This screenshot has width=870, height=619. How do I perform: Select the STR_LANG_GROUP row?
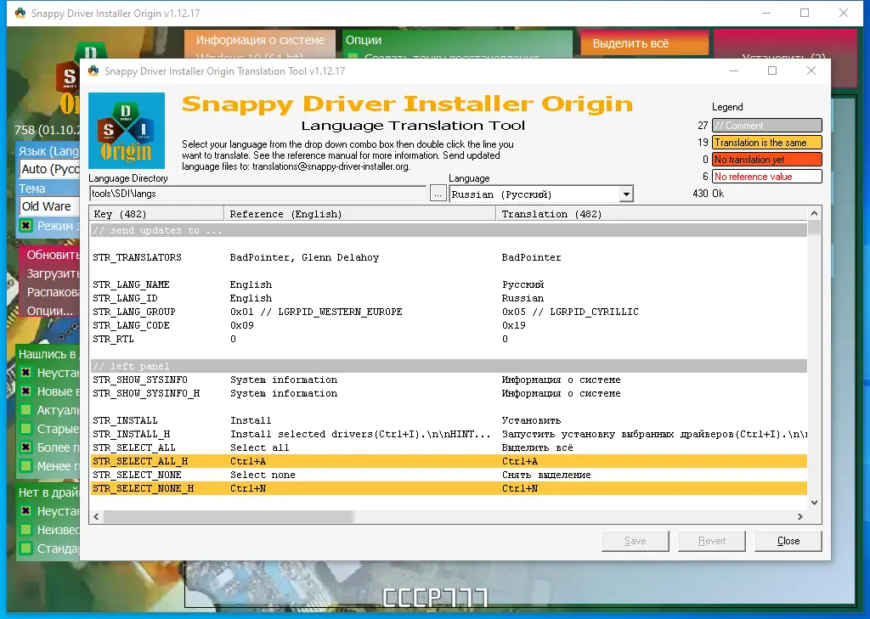click(449, 312)
